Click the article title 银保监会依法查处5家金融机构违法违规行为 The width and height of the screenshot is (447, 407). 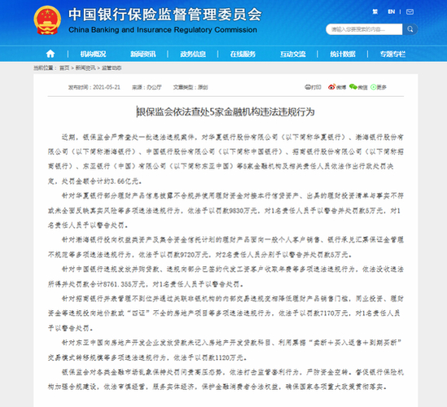click(x=226, y=112)
